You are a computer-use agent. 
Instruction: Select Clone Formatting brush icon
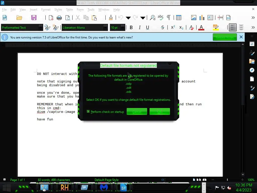[x=111, y=18]
